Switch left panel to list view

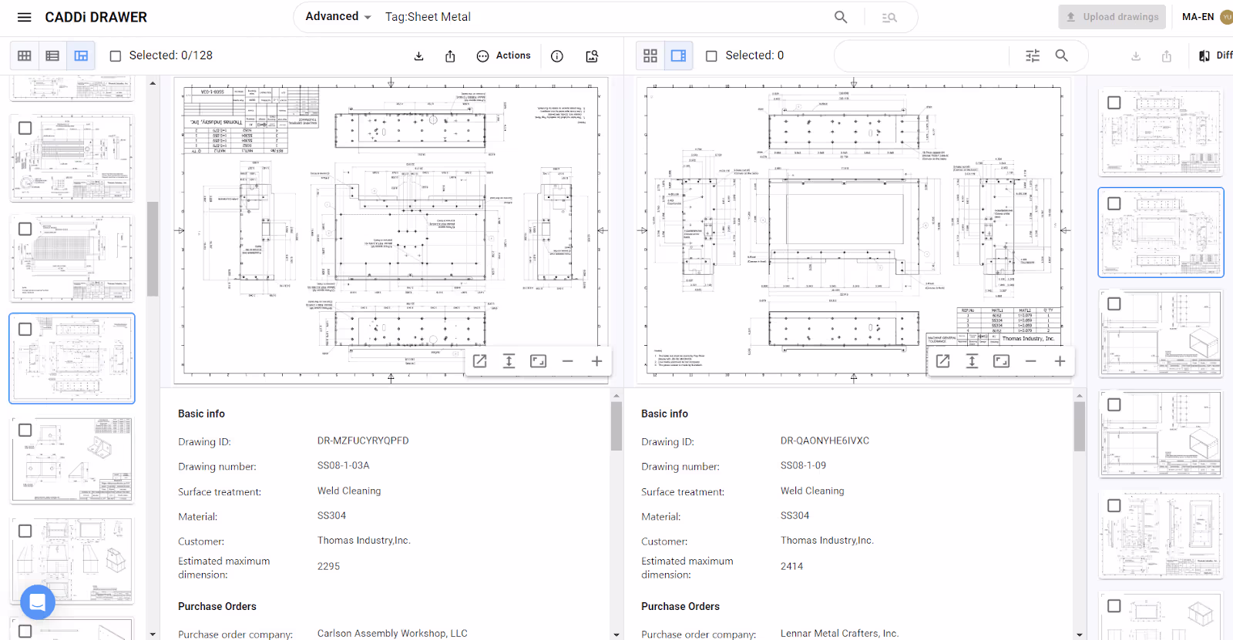pos(52,55)
